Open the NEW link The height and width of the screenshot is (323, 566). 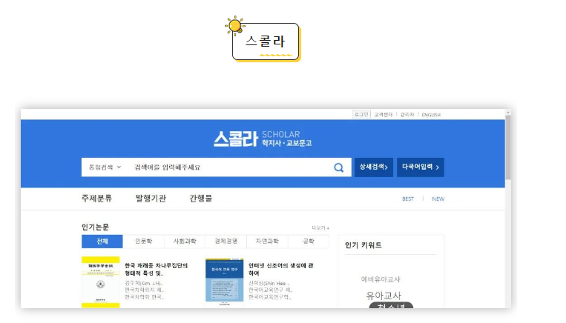[438, 199]
